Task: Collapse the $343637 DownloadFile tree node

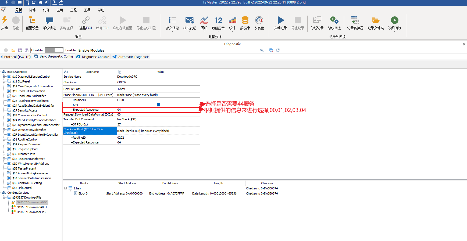Action: (4, 197)
